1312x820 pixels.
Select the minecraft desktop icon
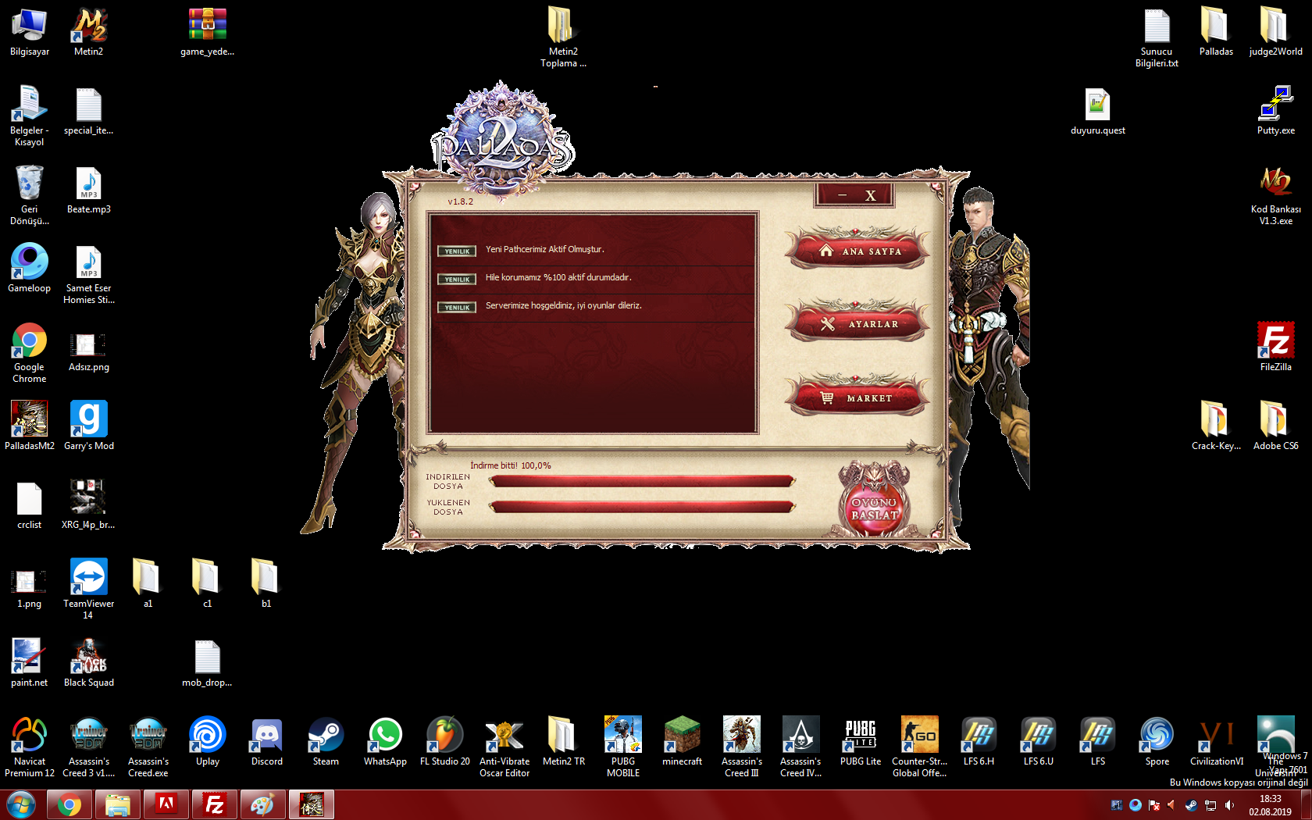[682, 742]
